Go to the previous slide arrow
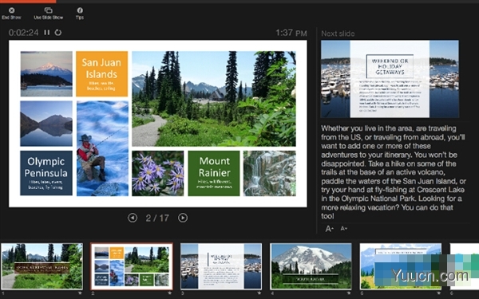Image resolution: width=479 pixels, height=299 pixels. tap(133, 218)
